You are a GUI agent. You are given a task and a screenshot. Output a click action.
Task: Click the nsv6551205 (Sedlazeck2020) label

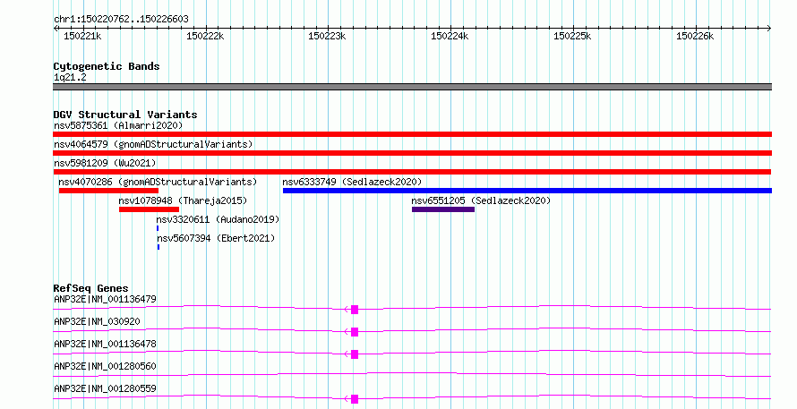481,200
